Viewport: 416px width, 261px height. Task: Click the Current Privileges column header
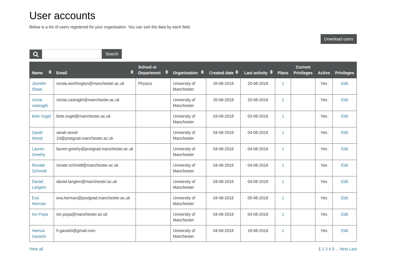pyautogui.click(x=303, y=70)
